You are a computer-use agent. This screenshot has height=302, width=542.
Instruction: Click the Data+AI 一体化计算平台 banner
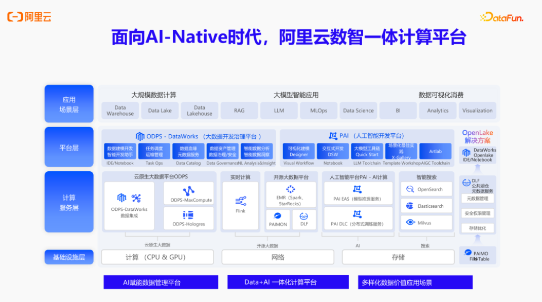coord(288,282)
